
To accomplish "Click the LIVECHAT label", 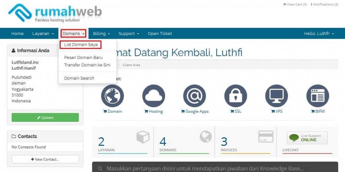I will pyautogui.click(x=290, y=150).
